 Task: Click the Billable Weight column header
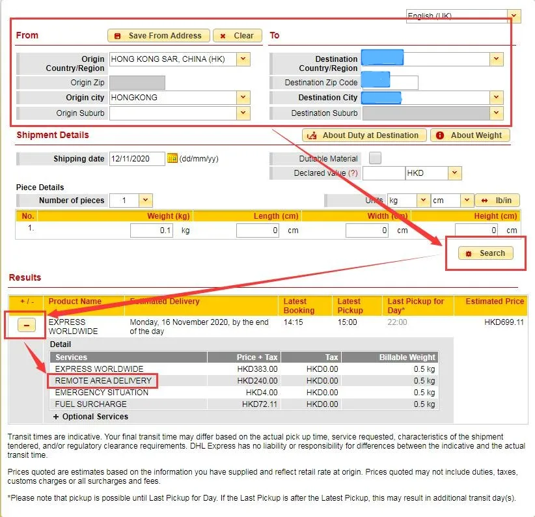pos(407,357)
